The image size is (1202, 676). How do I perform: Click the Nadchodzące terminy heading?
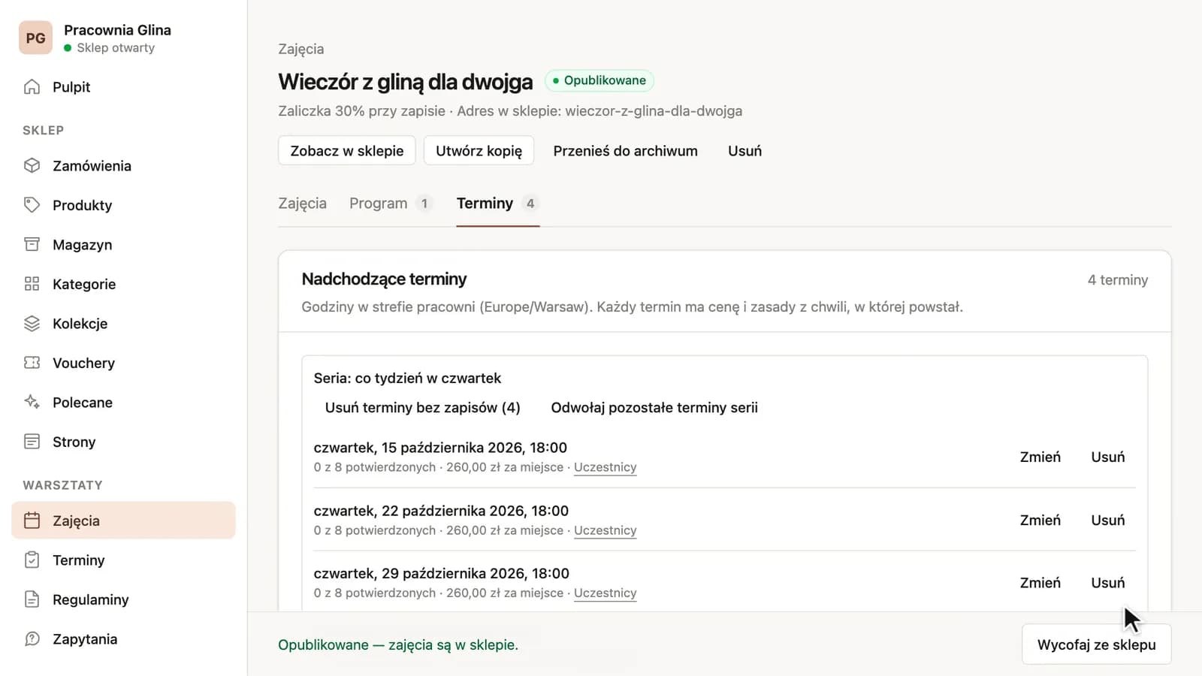coord(384,279)
